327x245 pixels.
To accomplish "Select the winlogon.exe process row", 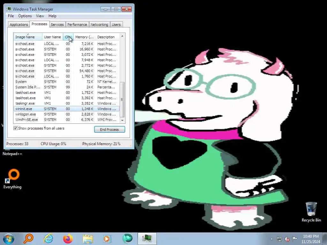I will pos(66,114).
